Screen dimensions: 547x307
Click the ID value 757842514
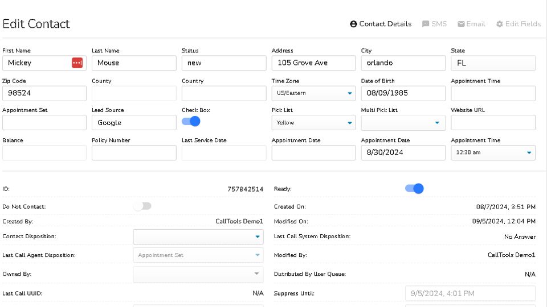[x=245, y=189]
